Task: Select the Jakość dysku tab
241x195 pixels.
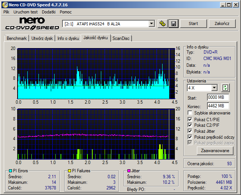Action: 96,38
